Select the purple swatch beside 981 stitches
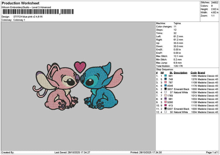 click(x=166, y=99)
